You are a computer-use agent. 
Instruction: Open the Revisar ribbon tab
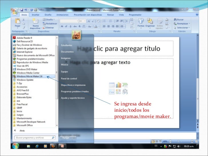[111, 15]
